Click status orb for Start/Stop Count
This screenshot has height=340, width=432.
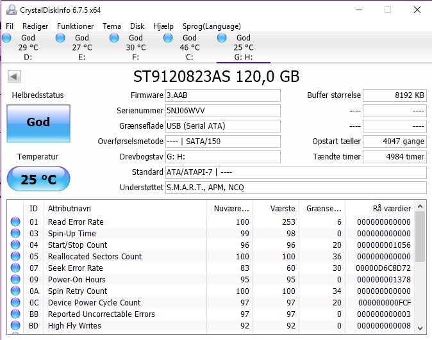coord(15,245)
